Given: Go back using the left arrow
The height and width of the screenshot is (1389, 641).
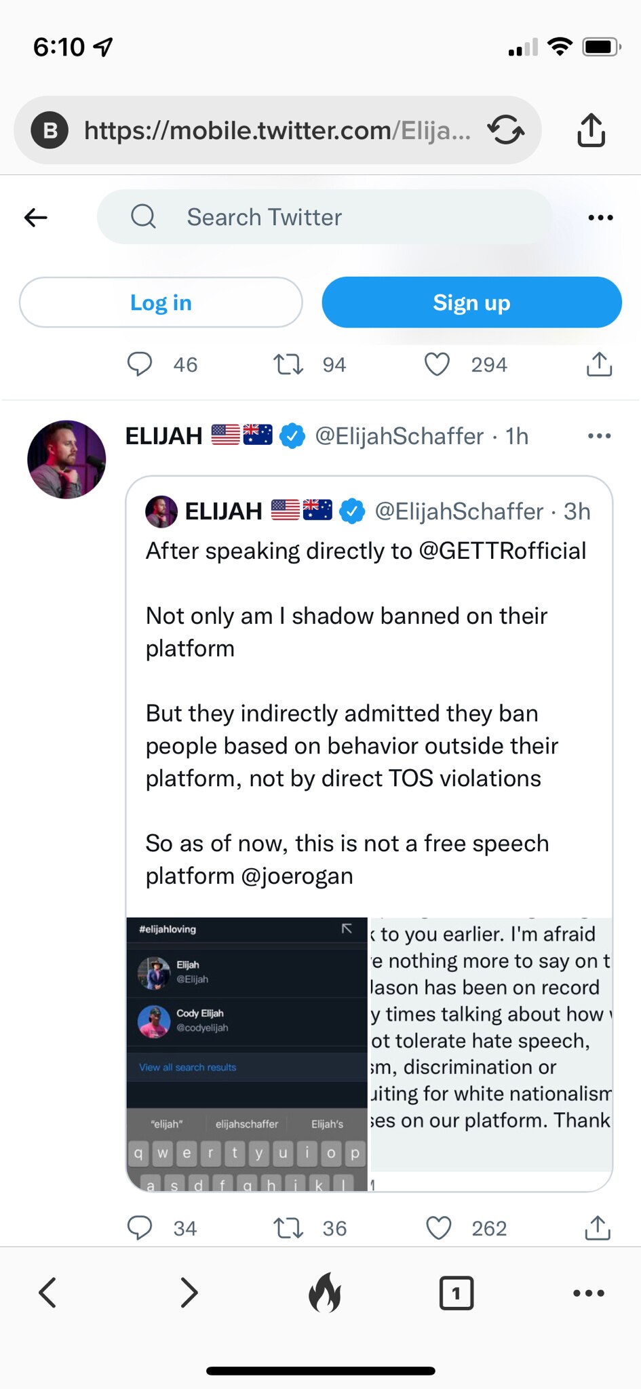Looking at the screenshot, I should [x=36, y=216].
